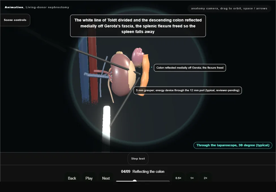The width and height of the screenshot is (276, 192).
Task: Select the kidney in the 3D scene
Action: (x=120, y=77)
